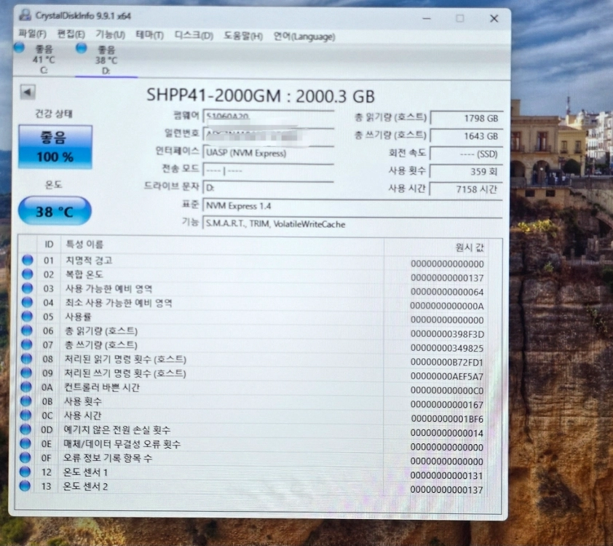Click the status dot for 06 총 읽기량
Screen dimensions: 613x546
pos(27,331)
